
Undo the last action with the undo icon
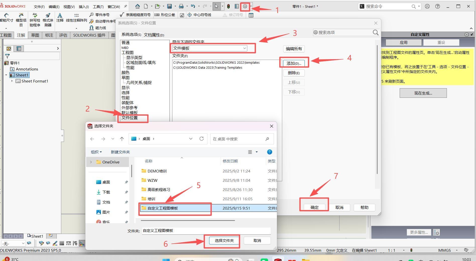point(193,7)
